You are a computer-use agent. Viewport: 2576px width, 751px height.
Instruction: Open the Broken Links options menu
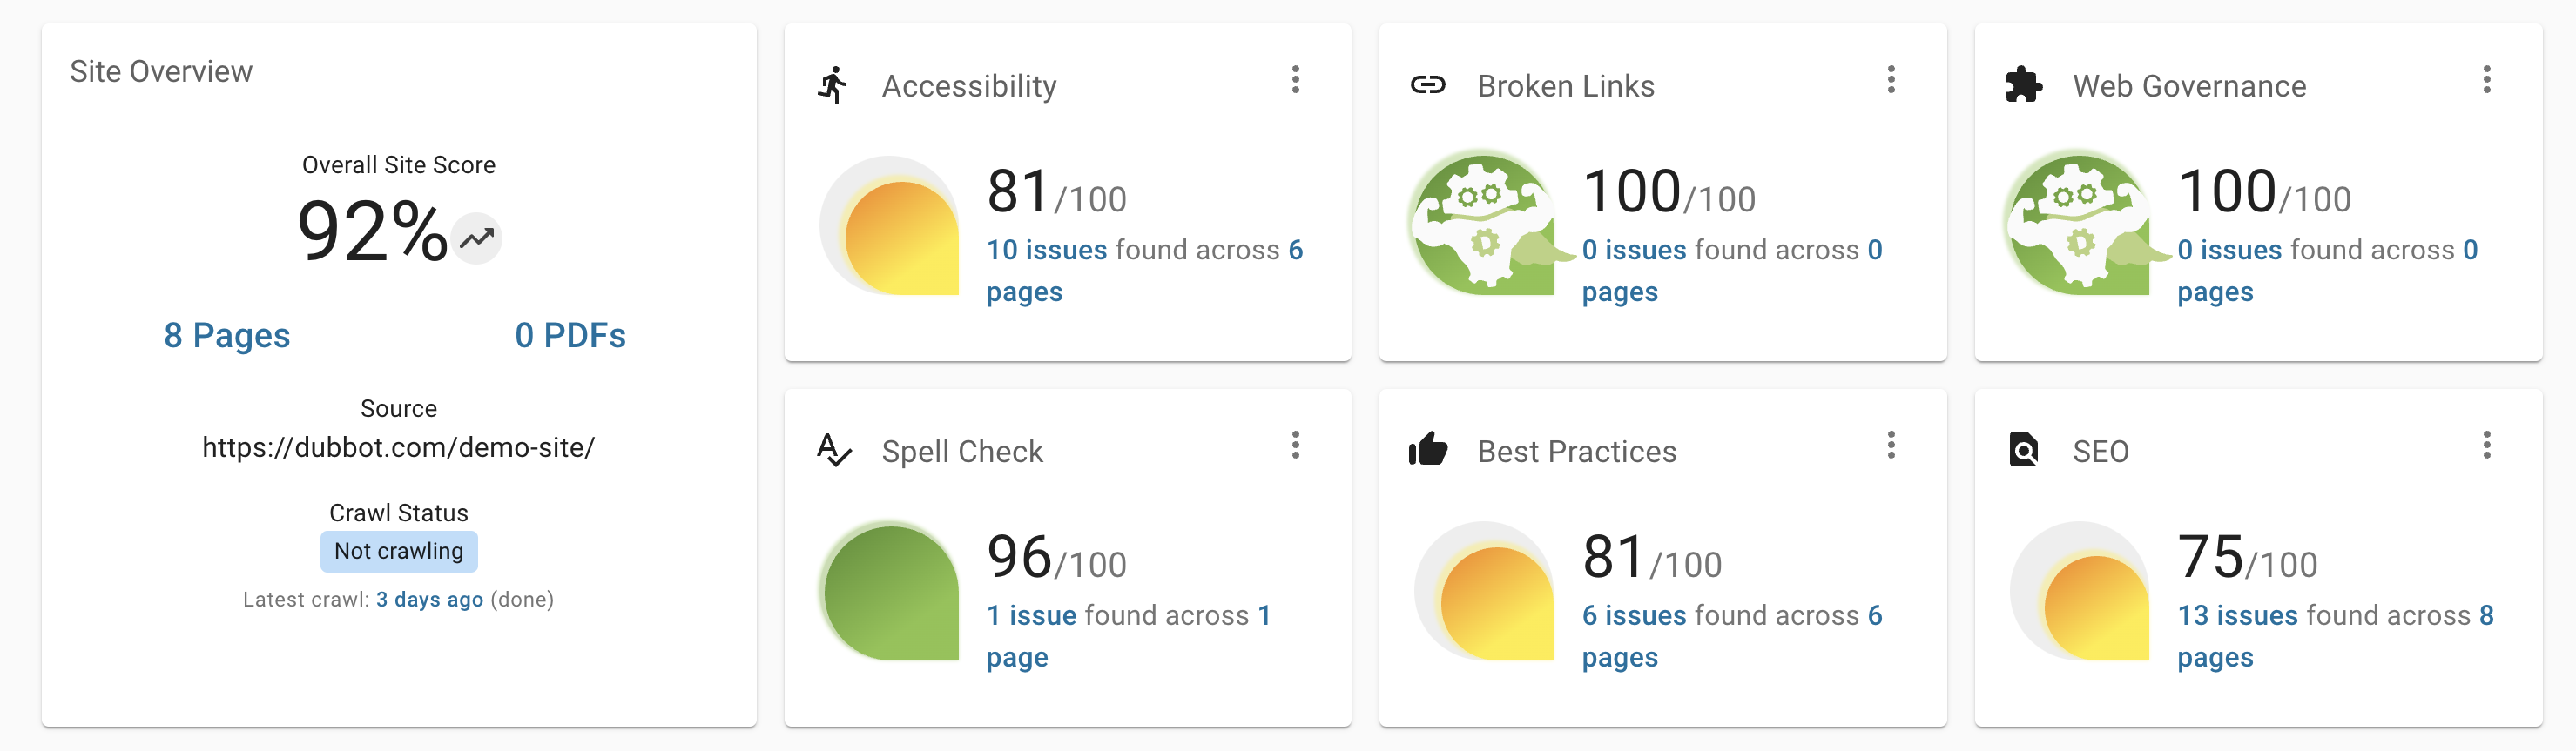[x=1891, y=81]
